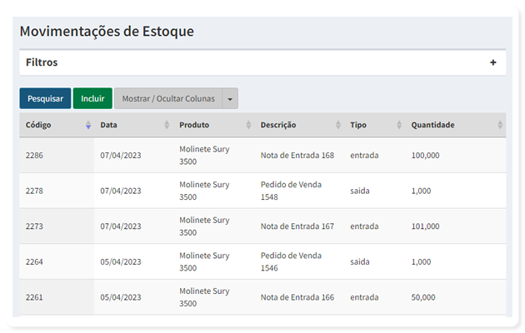Click quantity 1,000 in row 2264
The height and width of the screenshot is (333, 525).
(x=421, y=261)
